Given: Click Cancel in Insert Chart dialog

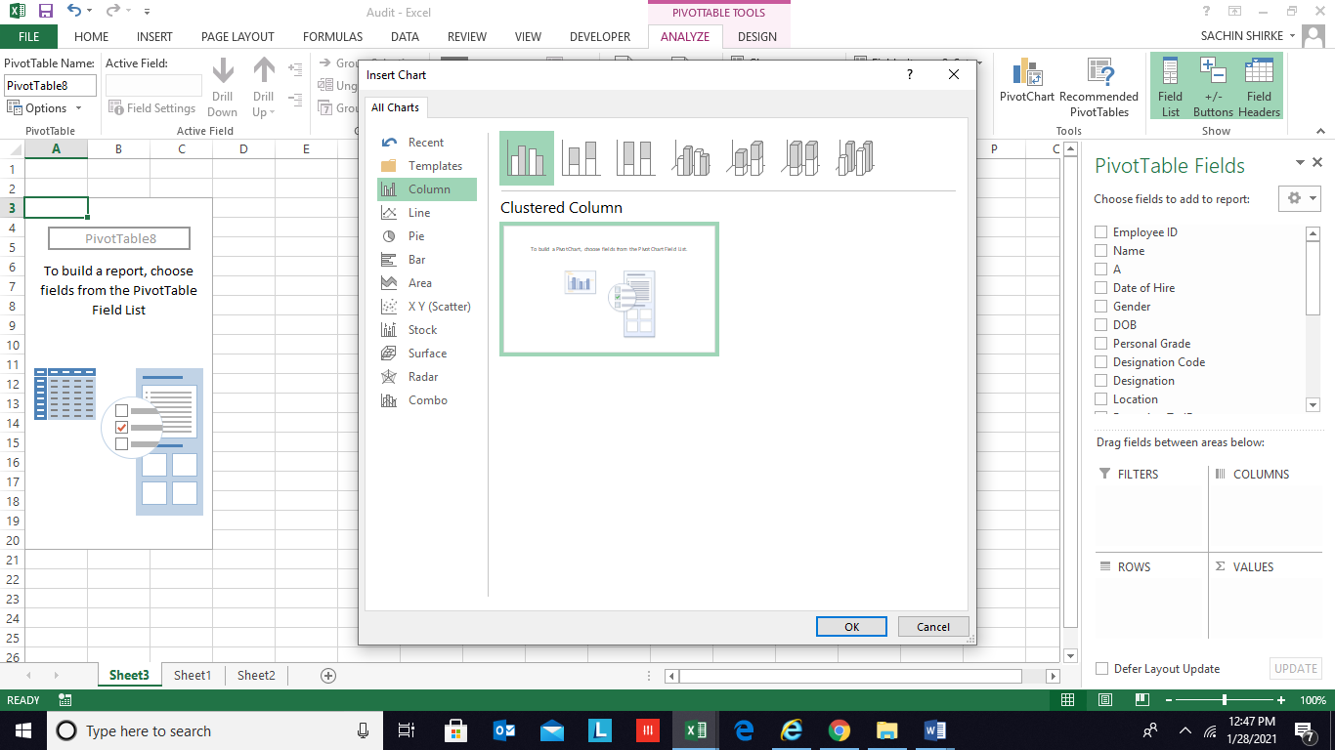Looking at the screenshot, I should pyautogui.click(x=933, y=627).
